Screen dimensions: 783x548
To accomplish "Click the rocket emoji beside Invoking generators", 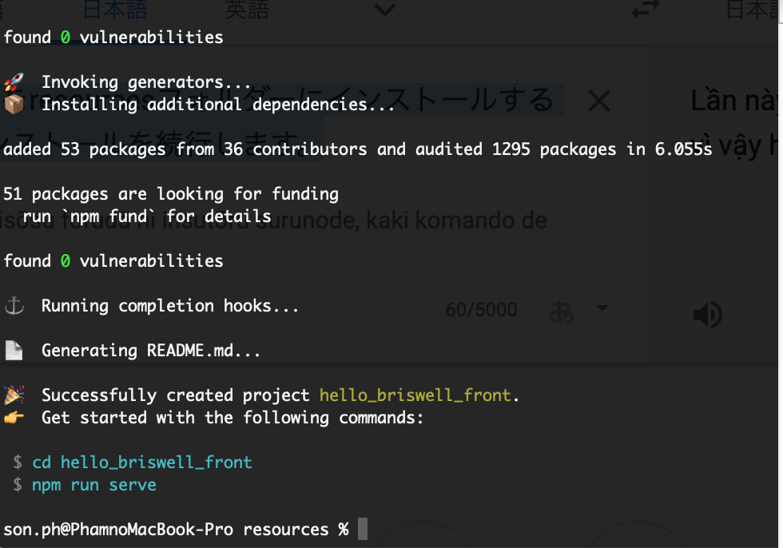I will pyautogui.click(x=14, y=81).
